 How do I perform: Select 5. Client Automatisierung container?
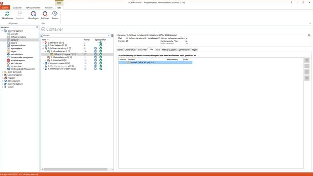61,66
